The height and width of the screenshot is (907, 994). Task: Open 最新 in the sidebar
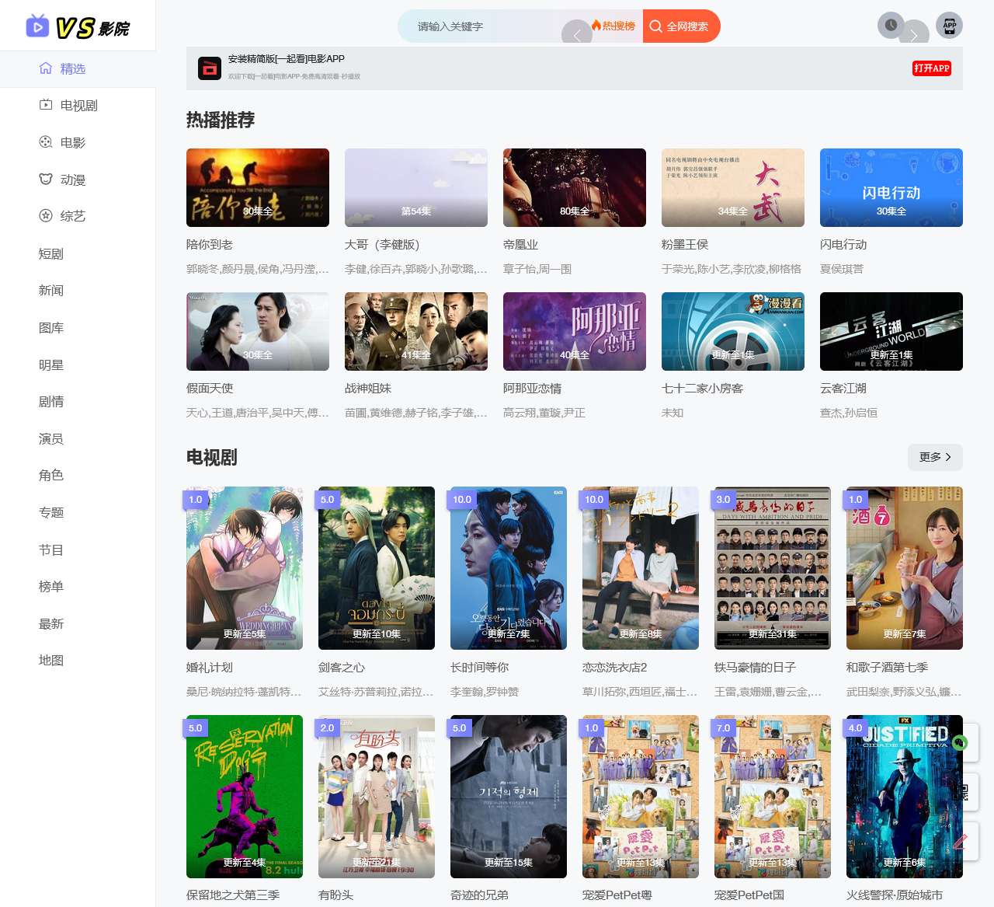pyautogui.click(x=51, y=623)
